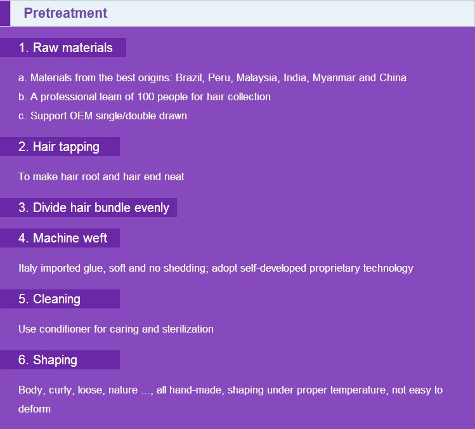
Task: Click the line about materials from best origins
Action: [212, 77]
